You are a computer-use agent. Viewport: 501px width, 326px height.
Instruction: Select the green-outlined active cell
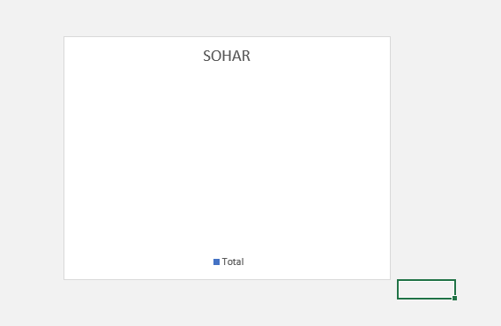[x=426, y=290]
